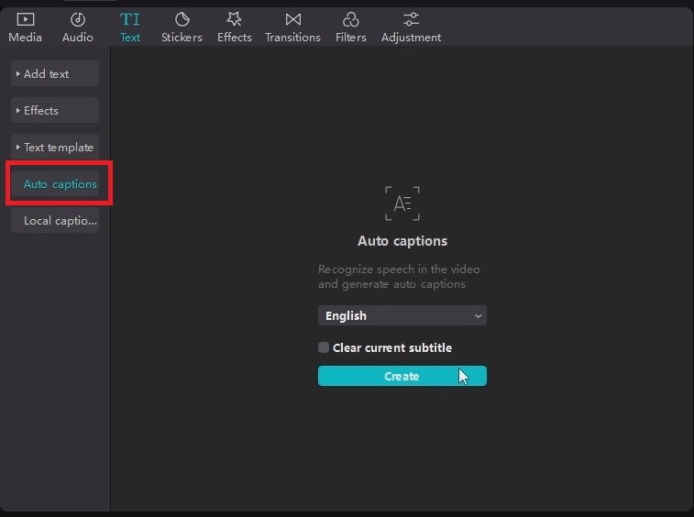Open the Effects star icon in the top bar

234,19
